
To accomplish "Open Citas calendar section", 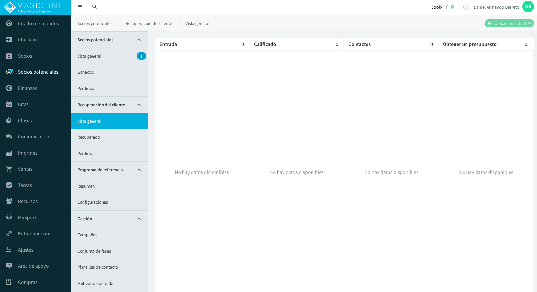I will 35,104.
